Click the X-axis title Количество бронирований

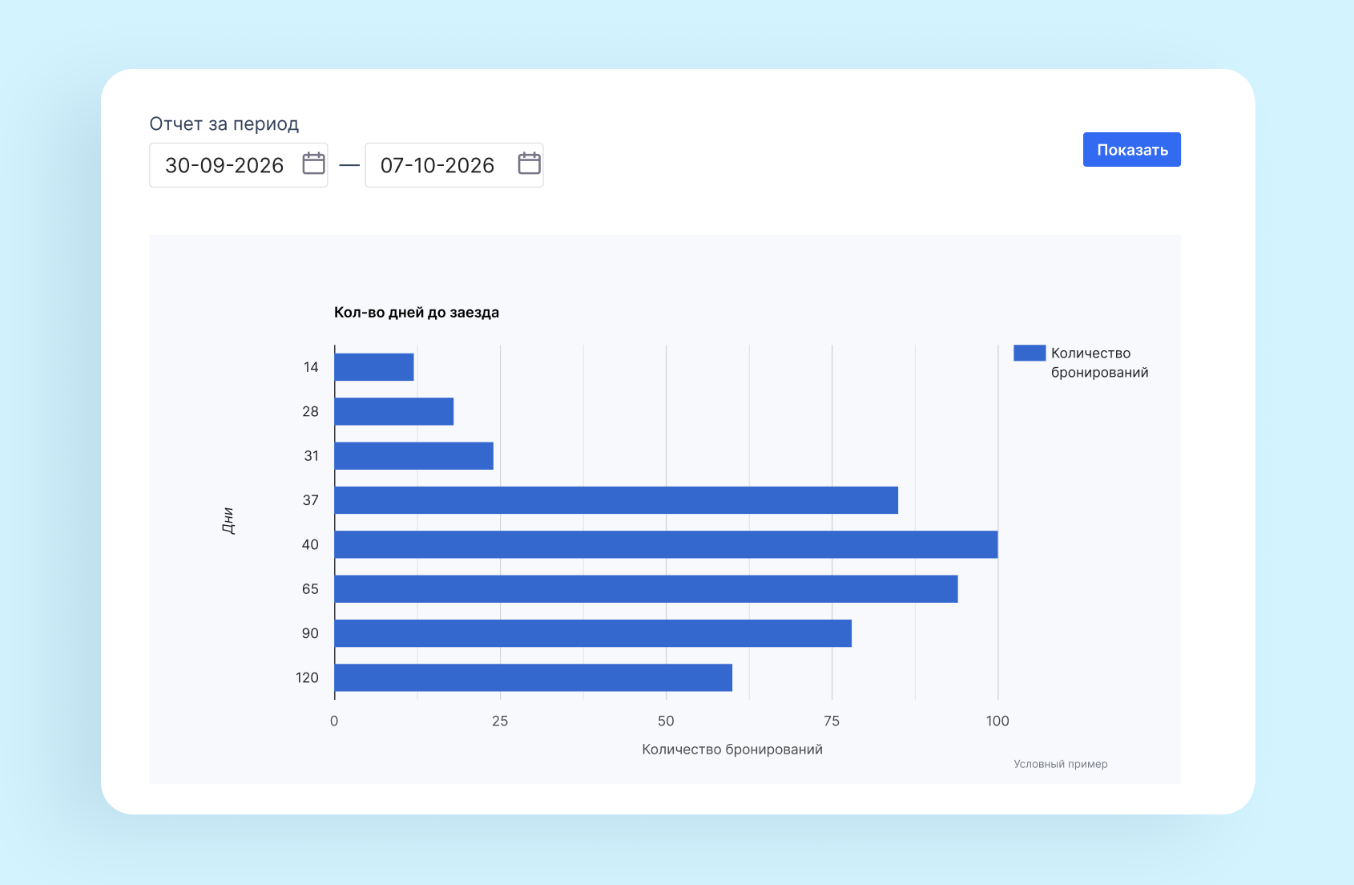point(732,750)
